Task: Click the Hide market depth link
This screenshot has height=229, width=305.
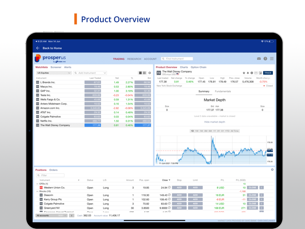Action: click(x=214, y=122)
